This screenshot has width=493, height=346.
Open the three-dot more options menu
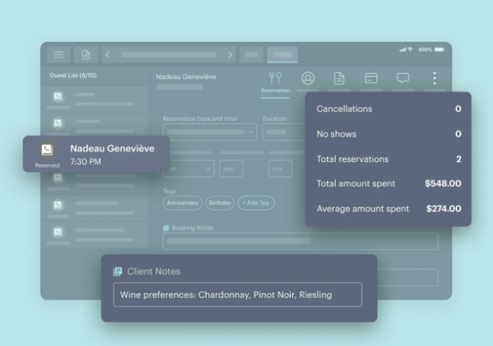point(435,79)
